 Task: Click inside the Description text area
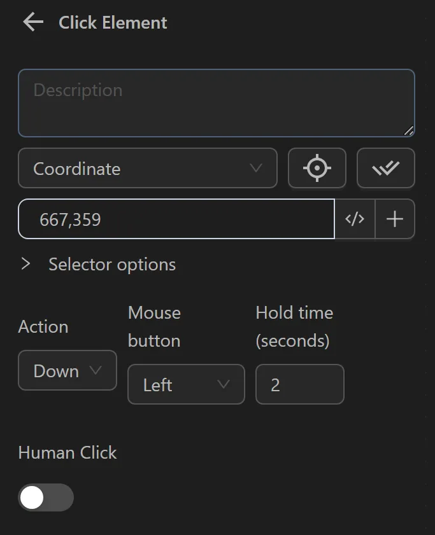pos(216,102)
